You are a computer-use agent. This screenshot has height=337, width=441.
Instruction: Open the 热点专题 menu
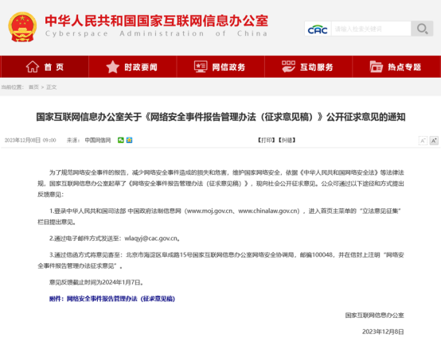pos(396,67)
